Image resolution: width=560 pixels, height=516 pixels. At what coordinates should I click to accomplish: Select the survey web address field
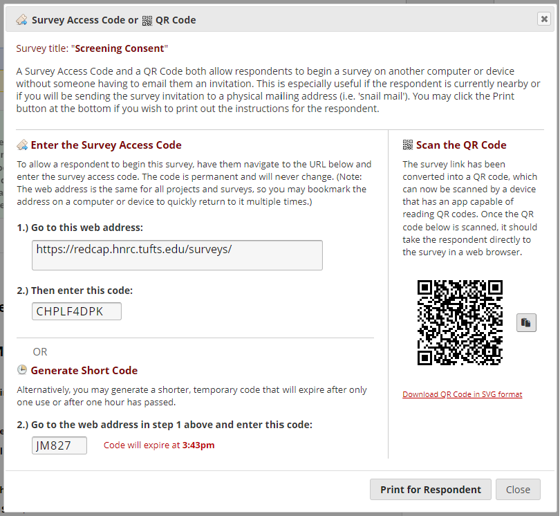pyautogui.click(x=177, y=255)
